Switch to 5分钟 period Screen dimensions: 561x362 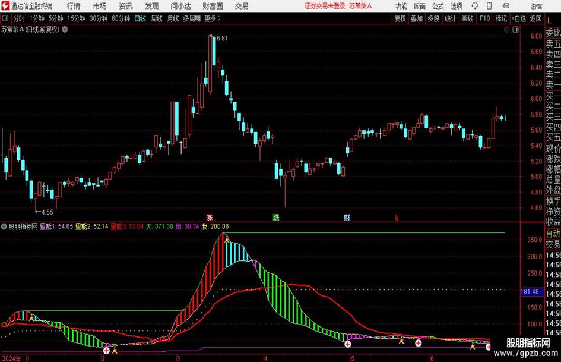(x=55, y=18)
